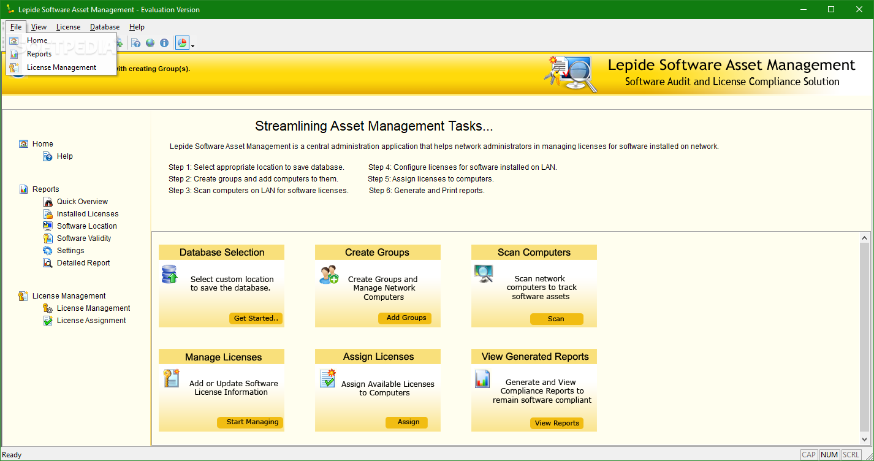Click the globe toolbar icon
The height and width of the screenshot is (461, 874).
pos(150,43)
